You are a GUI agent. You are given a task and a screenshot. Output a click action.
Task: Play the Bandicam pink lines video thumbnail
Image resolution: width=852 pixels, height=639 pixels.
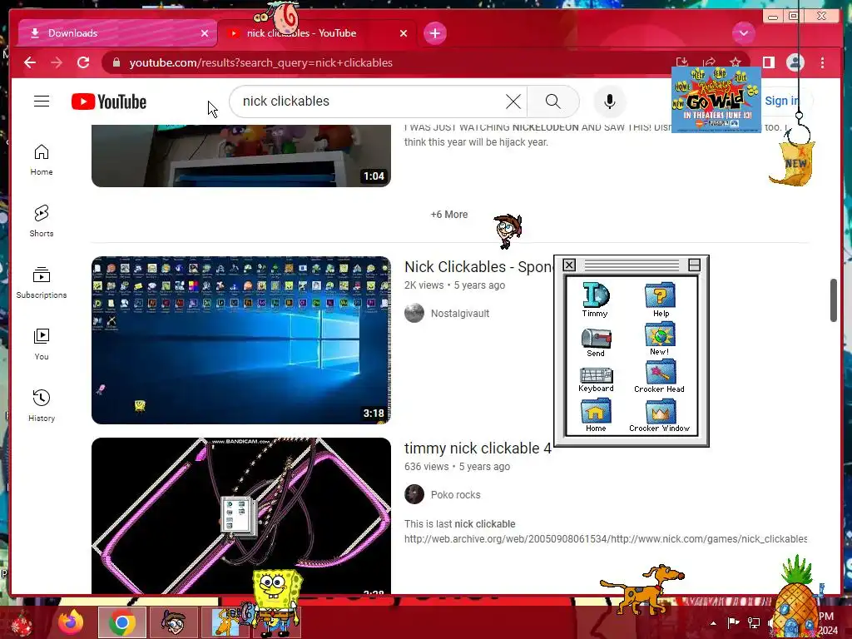point(240,516)
